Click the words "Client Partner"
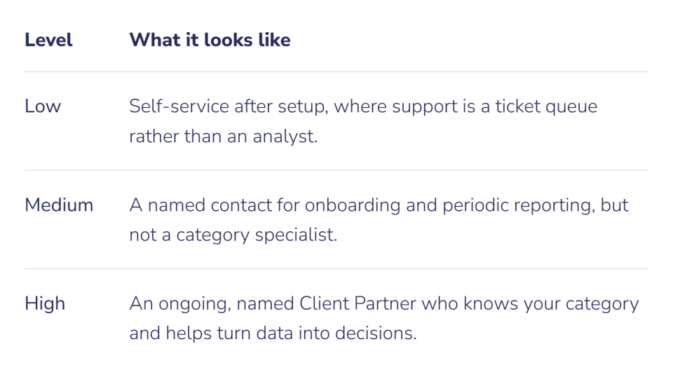673x391 pixels. point(358,303)
